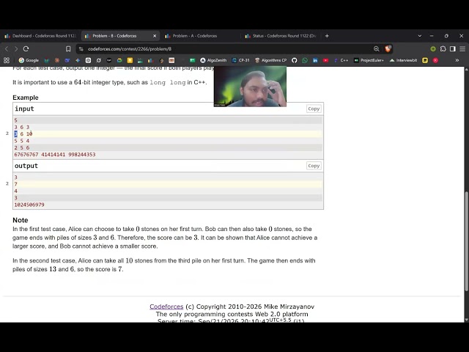
Task: Open the zoom magnifier icon in address bar
Action: pyautogui.click(x=376, y=49)
